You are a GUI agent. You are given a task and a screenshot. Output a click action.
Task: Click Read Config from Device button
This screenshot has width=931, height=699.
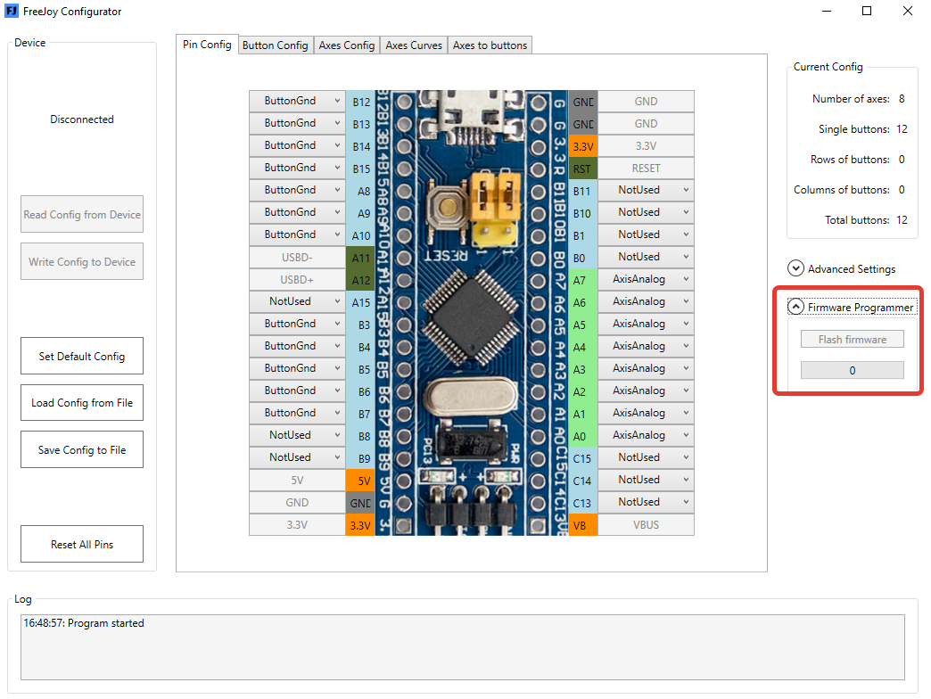82,214
